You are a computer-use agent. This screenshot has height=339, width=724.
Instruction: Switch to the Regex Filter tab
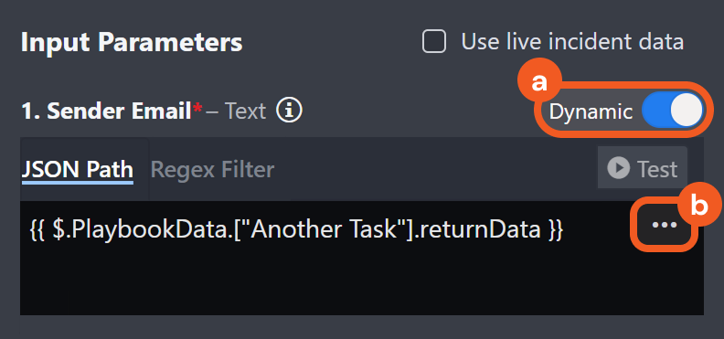pos(212,170)
